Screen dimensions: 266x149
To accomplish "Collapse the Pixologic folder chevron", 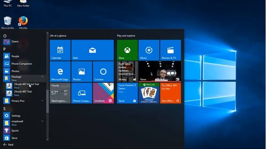I will [x=42, y=77].
